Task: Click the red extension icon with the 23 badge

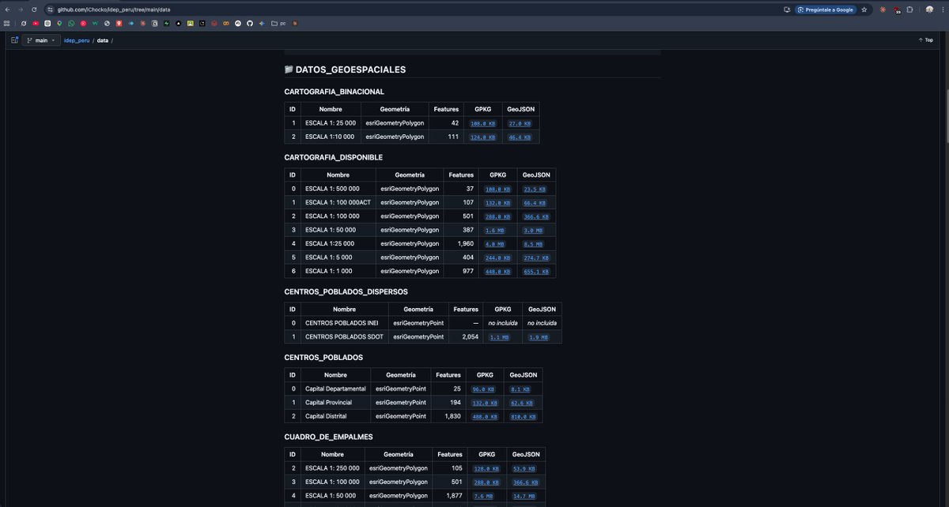Action: pyautogui.click(x=896, y=9)
